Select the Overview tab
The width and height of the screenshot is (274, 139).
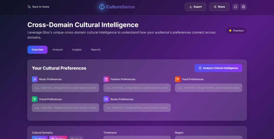tap(37, 49)
